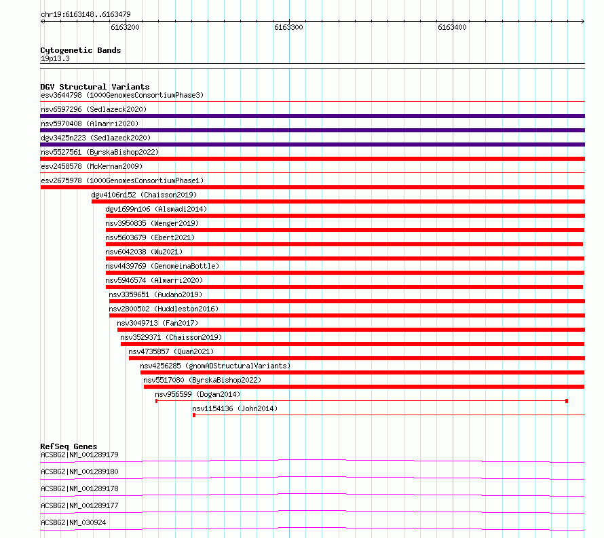The width and height of the screenshot is (604, 538).
Task: Select variant nsv3950835 (Wenger2019) label
Action: [152, 223]
